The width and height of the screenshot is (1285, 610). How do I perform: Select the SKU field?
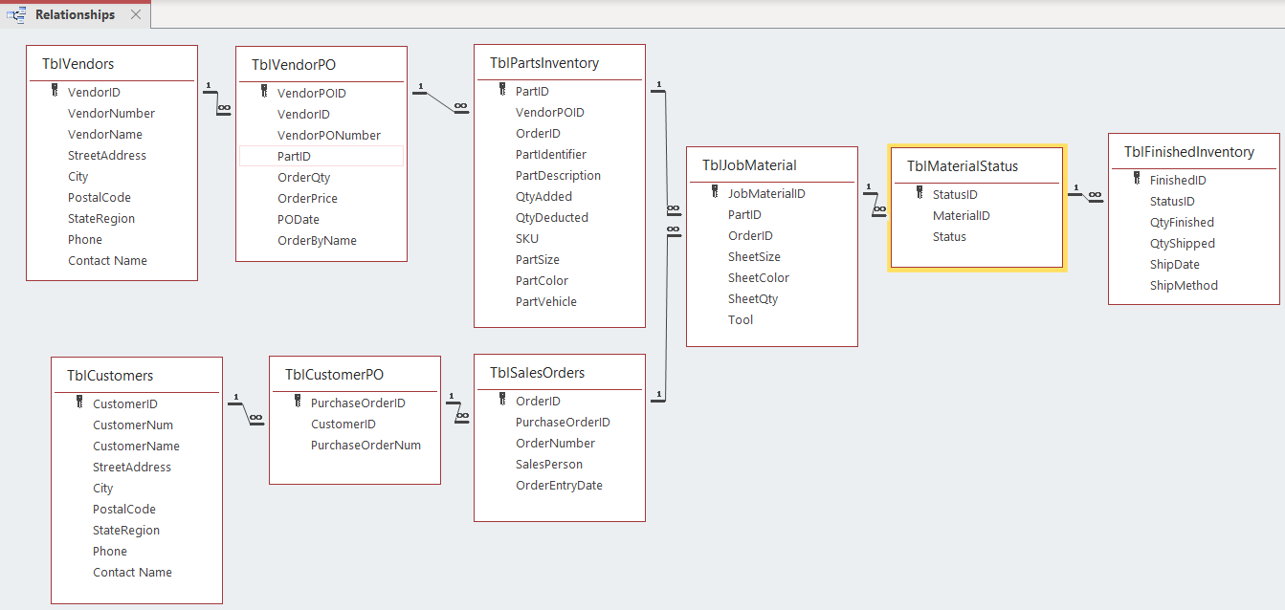click(x=527, y=238)
